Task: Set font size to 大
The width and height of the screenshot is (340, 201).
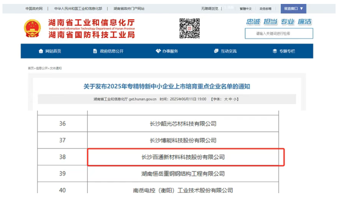Action: [x=226, y=99]
